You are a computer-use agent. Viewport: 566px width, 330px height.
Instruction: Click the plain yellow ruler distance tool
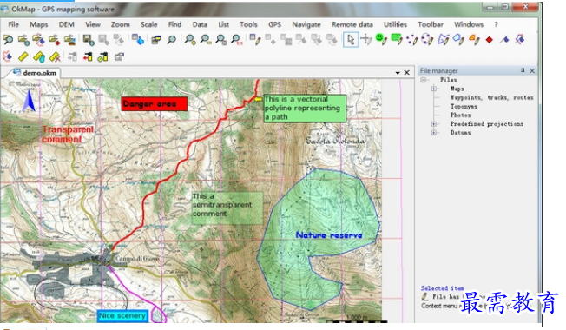[23, 56]
